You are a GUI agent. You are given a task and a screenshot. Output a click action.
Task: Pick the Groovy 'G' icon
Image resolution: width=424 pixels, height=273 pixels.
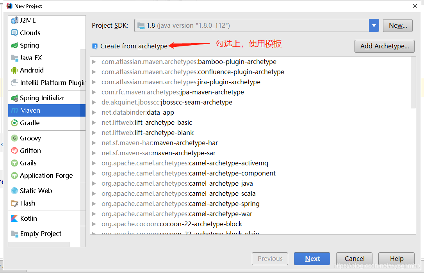coord(14,138)
